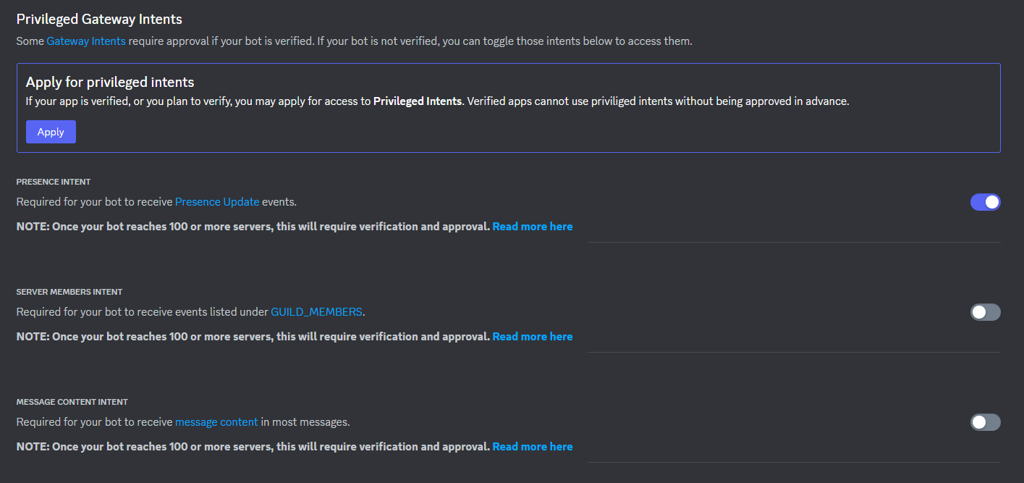Open the message content link

click(216, 421)
